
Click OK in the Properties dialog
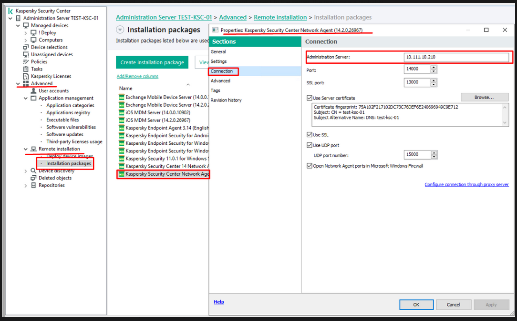click(x=416, y=304)
